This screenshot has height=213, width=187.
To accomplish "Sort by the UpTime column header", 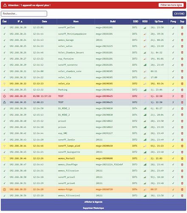I will [159, 21].
